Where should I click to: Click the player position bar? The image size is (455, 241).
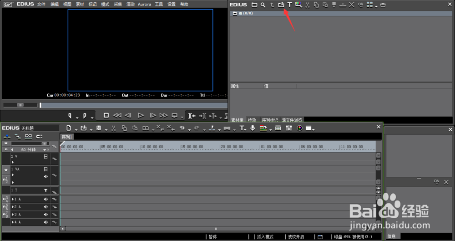(133, 105)
